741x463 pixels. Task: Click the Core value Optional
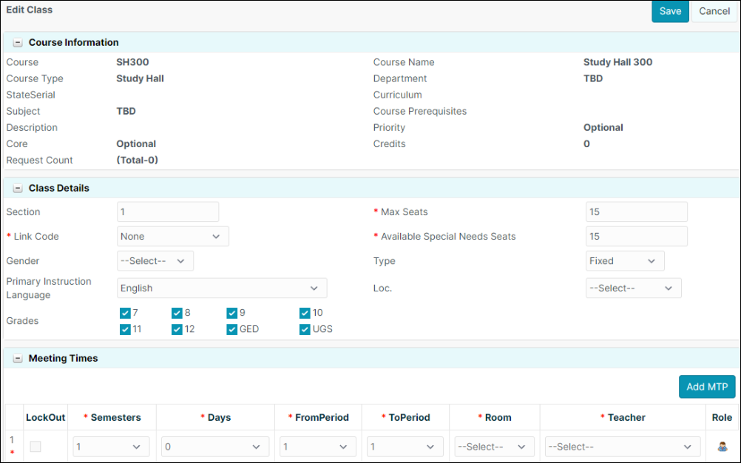click(136, 143)
